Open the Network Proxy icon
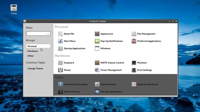 pos(60,91)
